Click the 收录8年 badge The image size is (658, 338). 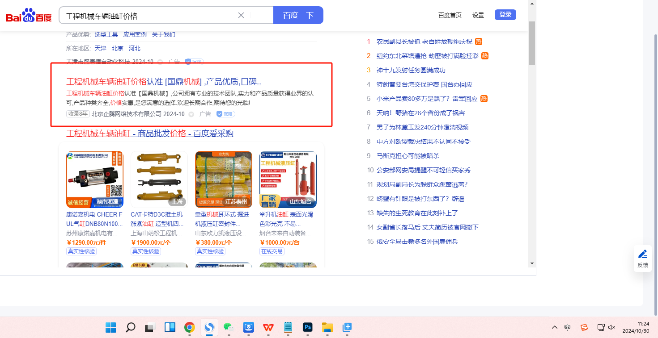click(78, 114)
